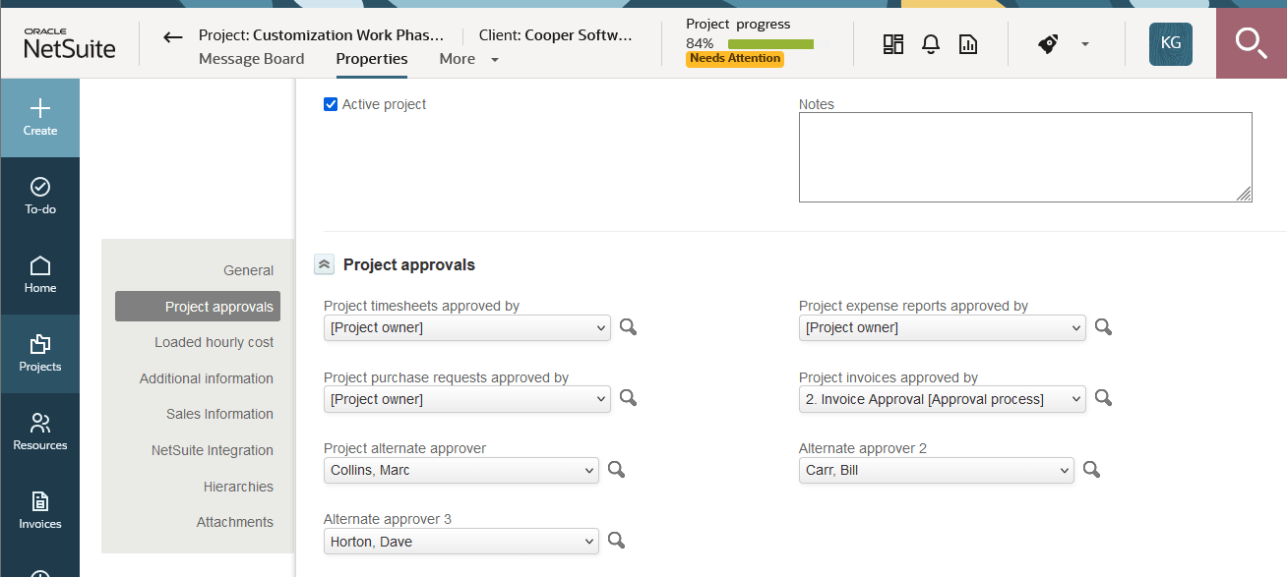Uncheck the Active project checkbox

point(331,104)
